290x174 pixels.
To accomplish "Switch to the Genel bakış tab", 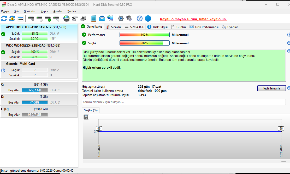I will click(92, 27).
